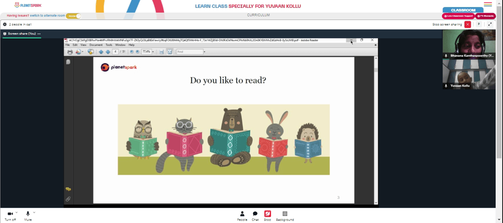Open dropdown arrow beside collaborate icon
The width and height of the screenshot is (503, 223).
[82, 52]
